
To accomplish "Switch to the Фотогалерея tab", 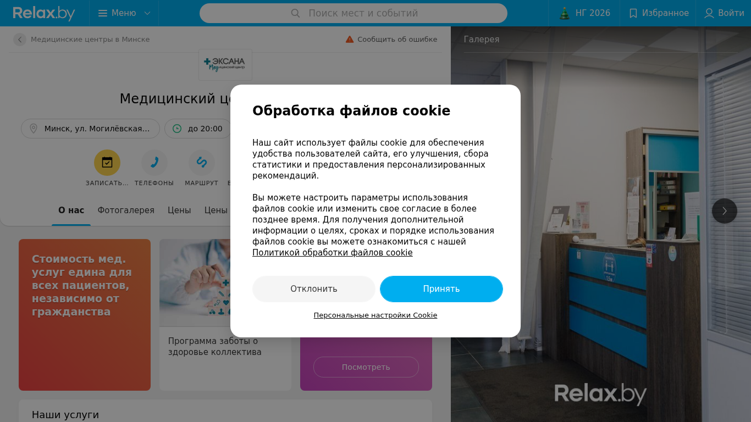I will tap(126, 210).
